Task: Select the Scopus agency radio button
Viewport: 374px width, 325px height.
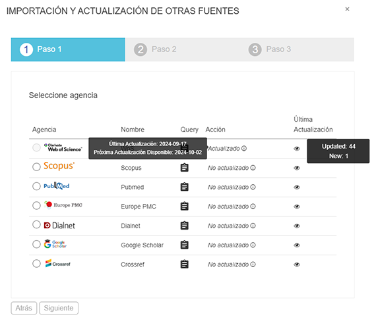Action: (x=36, y=167)
